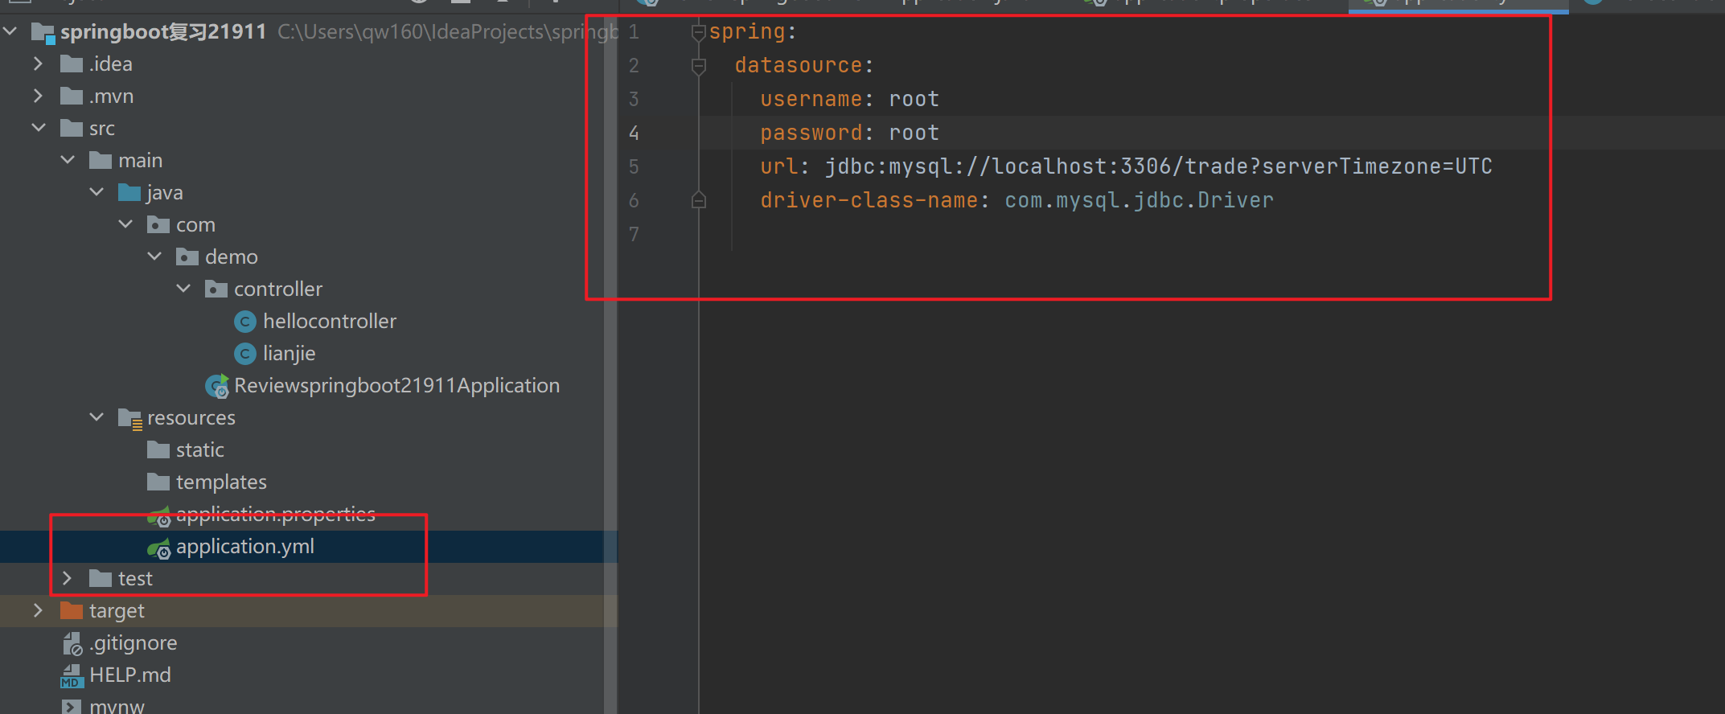Select the static folder
The height and width of the screenshot is (714, 1725).
(199, 449)
